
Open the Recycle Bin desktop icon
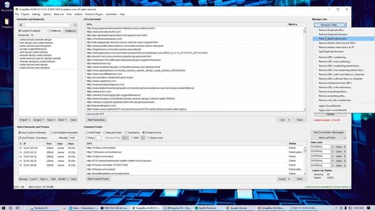(7, 6)
